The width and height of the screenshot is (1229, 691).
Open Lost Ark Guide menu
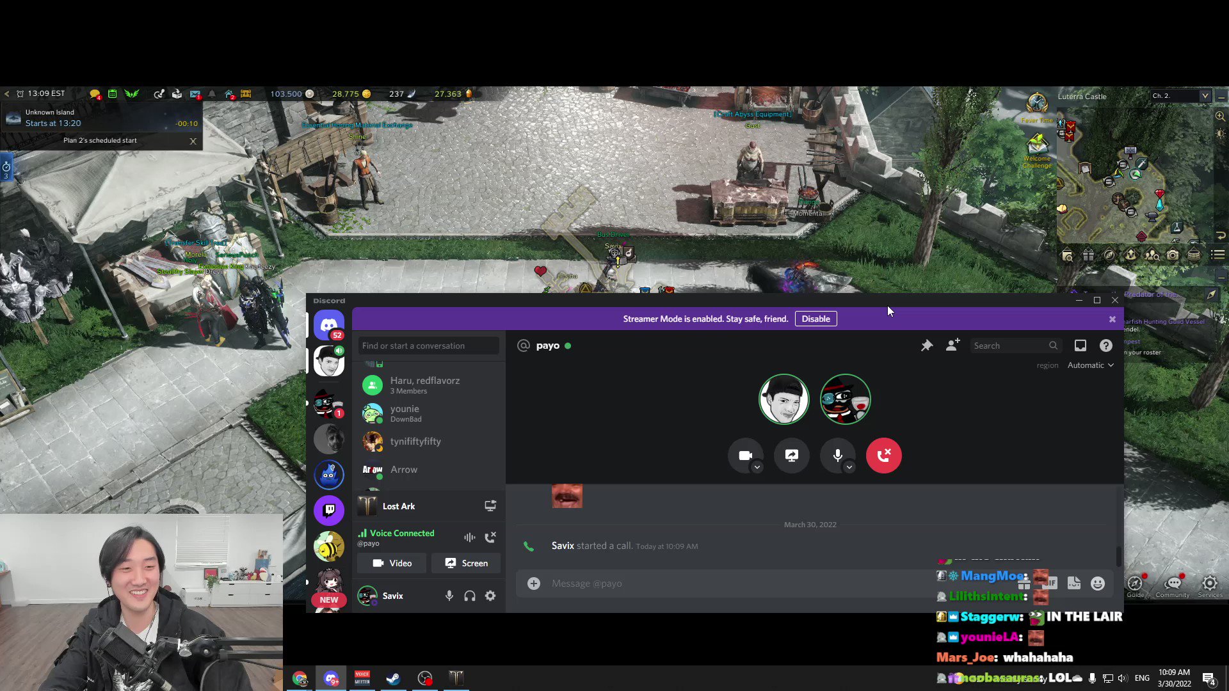click(1136, 586)
